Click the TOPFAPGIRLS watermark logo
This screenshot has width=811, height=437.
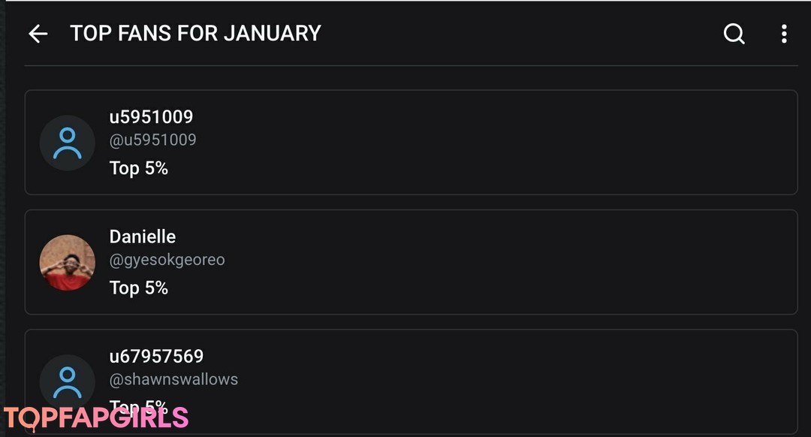95,418
